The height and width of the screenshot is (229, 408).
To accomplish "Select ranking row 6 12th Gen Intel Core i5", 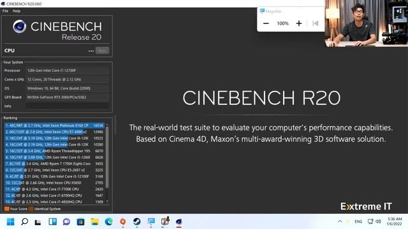I will pos(54,157).
